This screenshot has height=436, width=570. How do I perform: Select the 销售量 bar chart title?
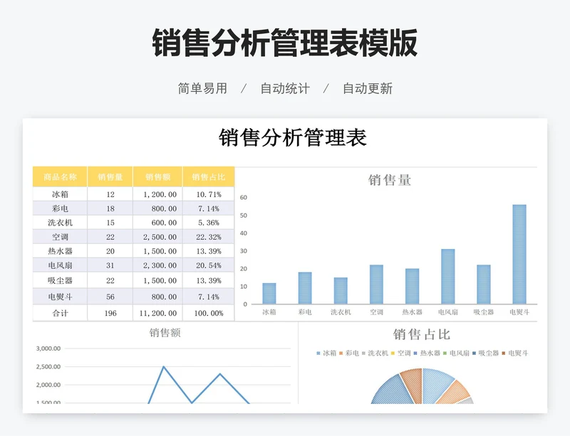pos(389,180)
